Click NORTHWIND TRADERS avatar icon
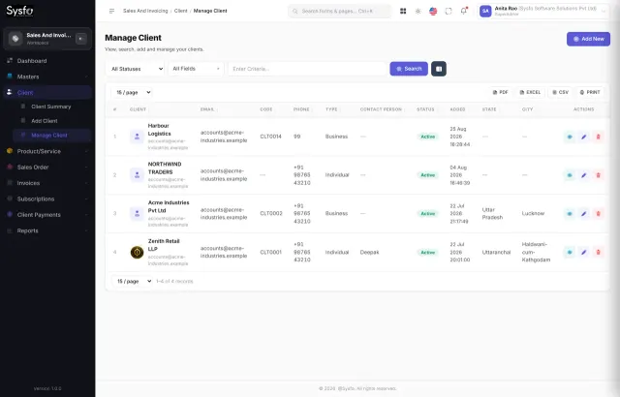The width and height of the screenshot is (620, 397). coord(137,175)
